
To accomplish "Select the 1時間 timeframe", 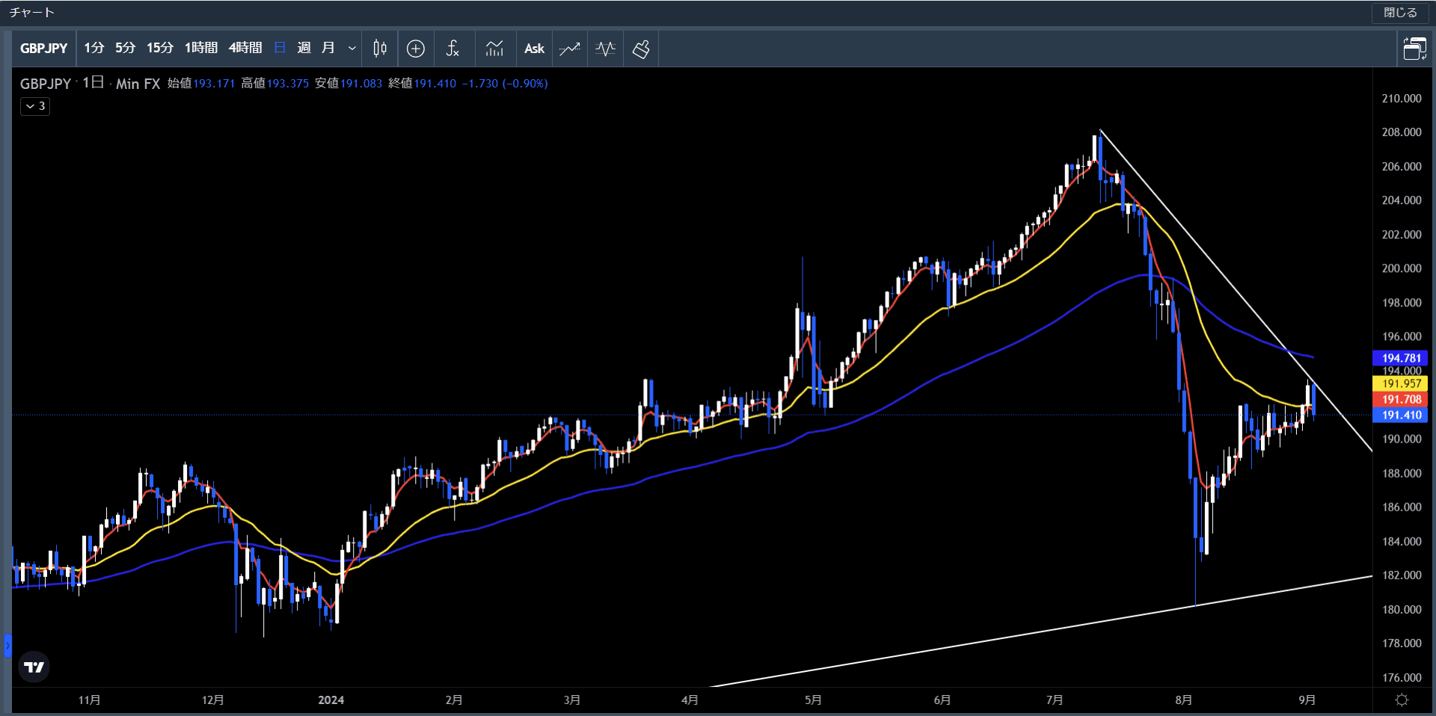I will click(x=201, y=48).
